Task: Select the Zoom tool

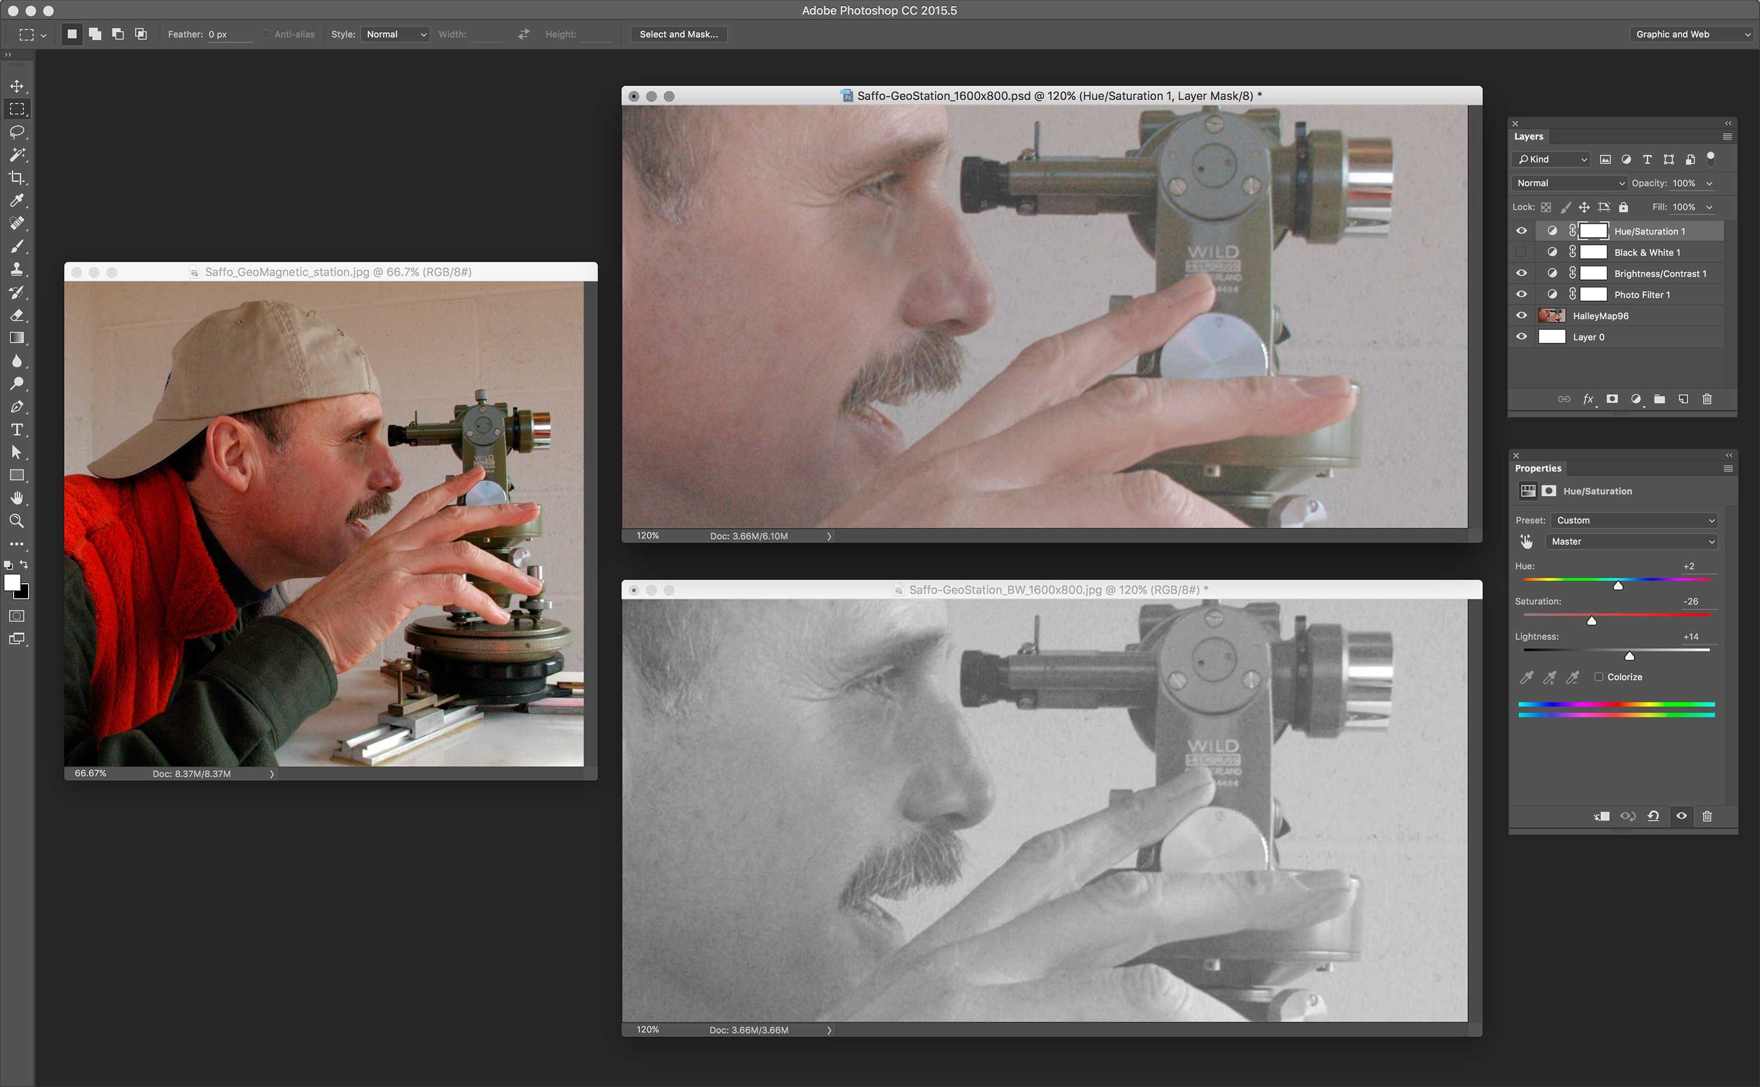Action: [16, 522]
